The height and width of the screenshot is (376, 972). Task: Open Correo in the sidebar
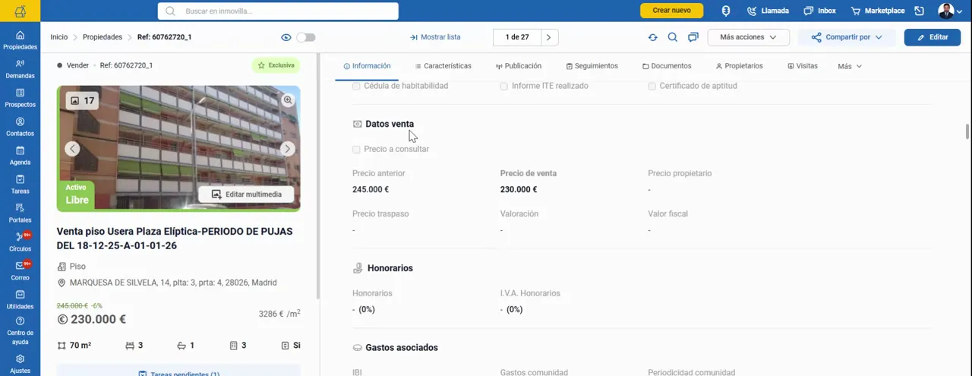pos(20,271)
